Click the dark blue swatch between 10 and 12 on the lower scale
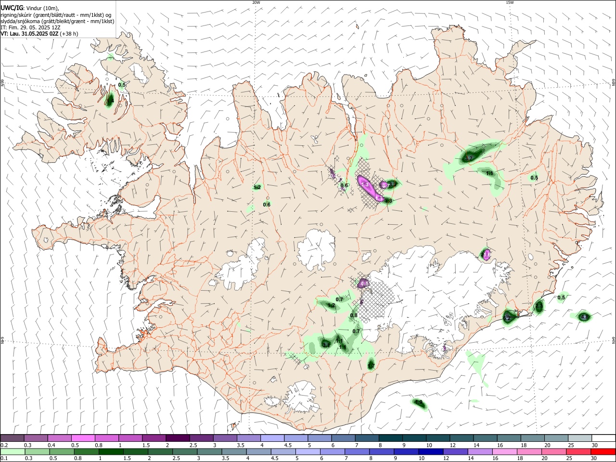616x462 pixels. (430, 451)
